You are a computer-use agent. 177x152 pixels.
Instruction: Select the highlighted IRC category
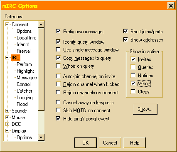(x=15, y=58)
